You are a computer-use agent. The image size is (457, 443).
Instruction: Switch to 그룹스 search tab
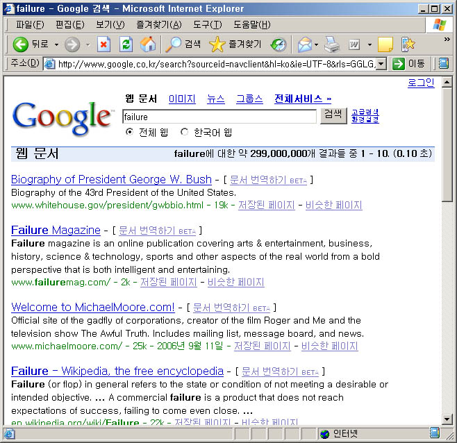(x=249, y=99)
